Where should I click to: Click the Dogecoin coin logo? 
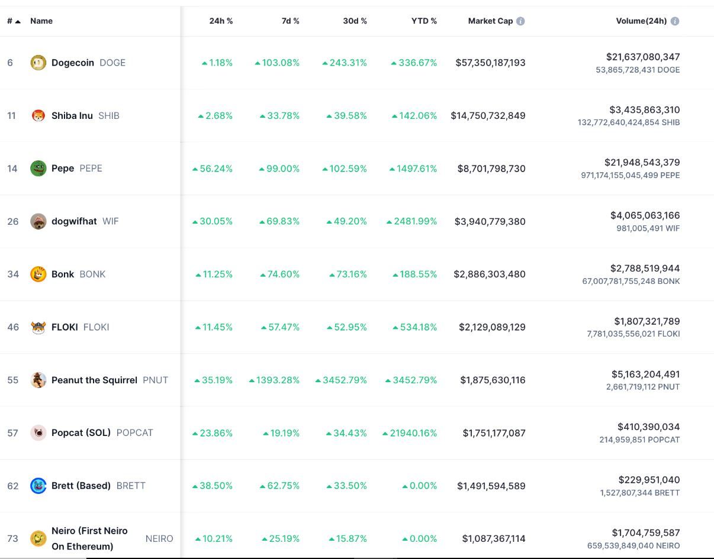(38, 62)
